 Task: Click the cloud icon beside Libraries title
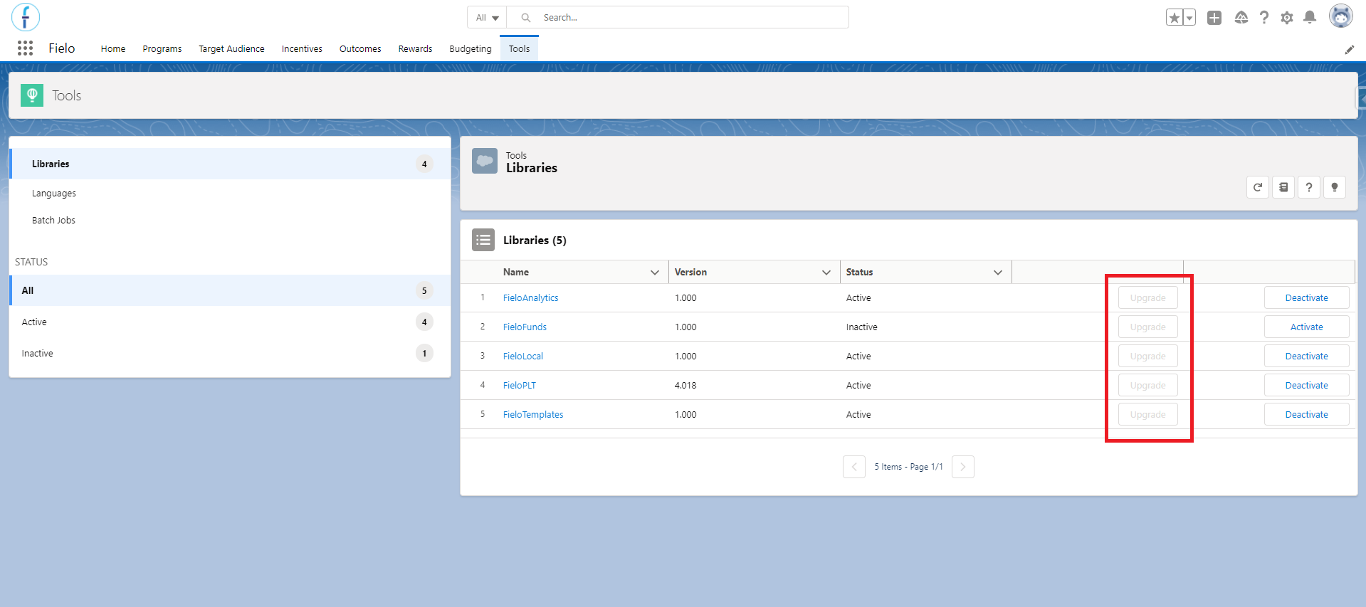pyautogui.click(x=485, y=161)
